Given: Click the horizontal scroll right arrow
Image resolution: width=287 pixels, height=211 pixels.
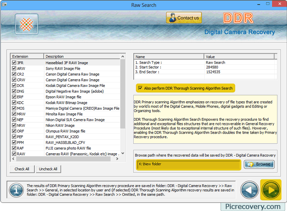Looking at the screenshot, I should pos(117,159).
